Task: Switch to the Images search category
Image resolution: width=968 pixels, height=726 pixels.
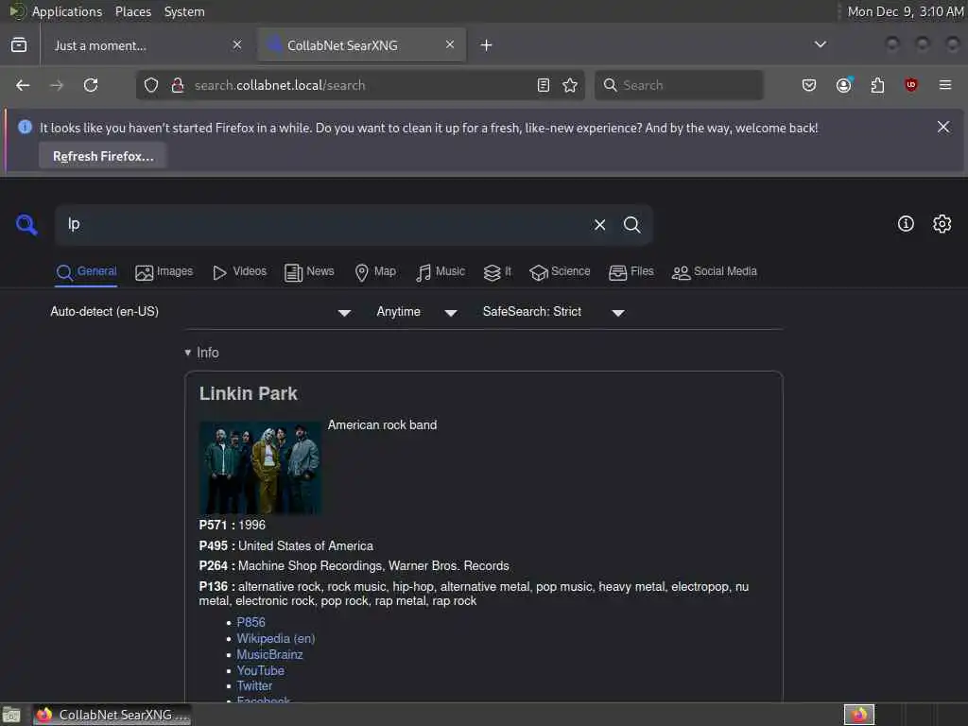Action: pos(164,272)
